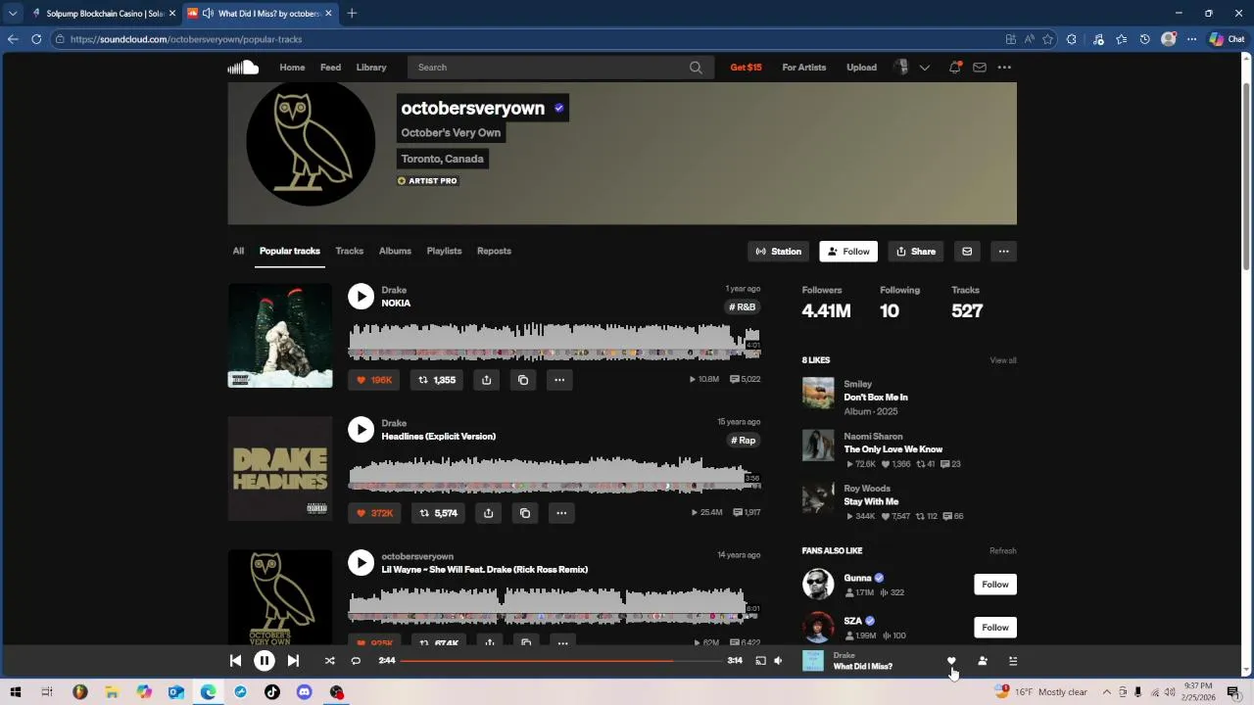Play Lil Wayne - She Will track
Screen dimensions: 1254x705
point(362,563)
